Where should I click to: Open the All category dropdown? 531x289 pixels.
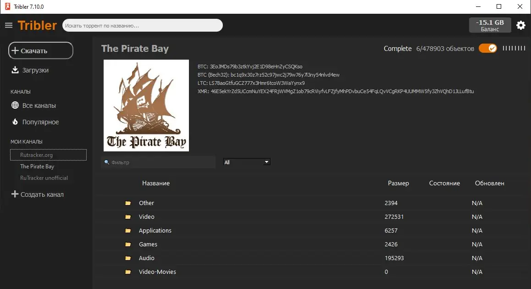pyautogui.click(x=247, y=162)
